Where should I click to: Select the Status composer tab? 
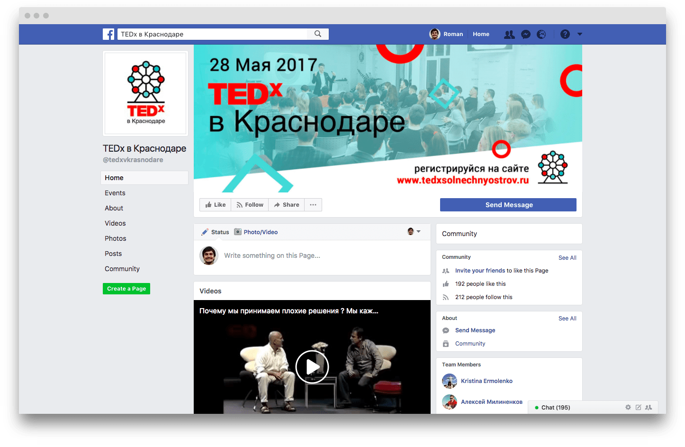tap(215, 232)
